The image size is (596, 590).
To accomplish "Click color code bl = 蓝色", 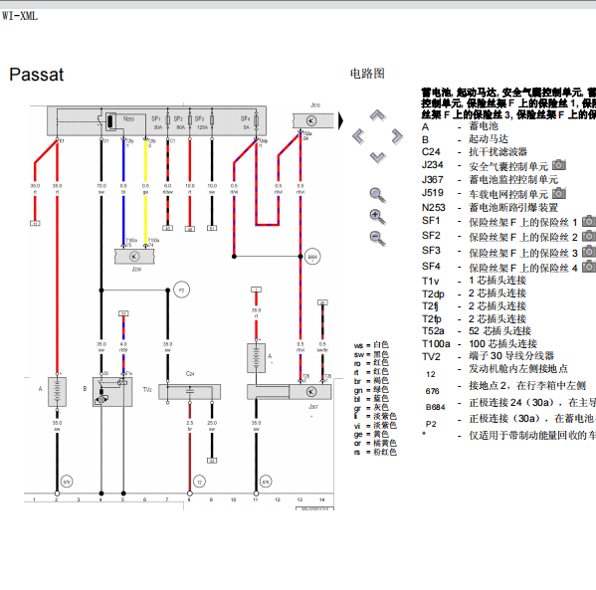I will click(371, 398).
